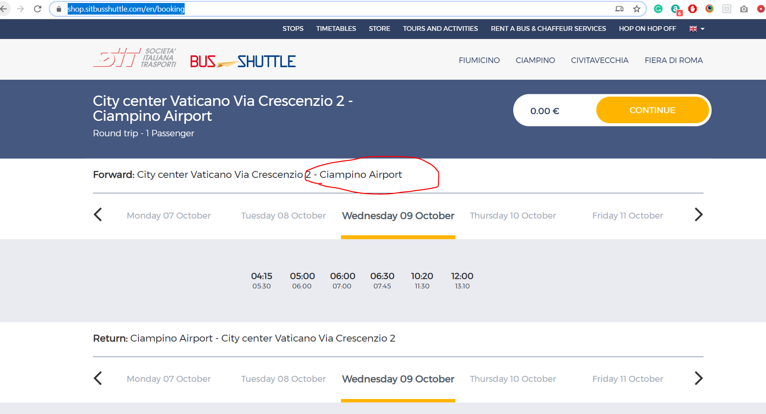
Task: Show next forward dates with right chevron
Action: click(x=698, y=215)
